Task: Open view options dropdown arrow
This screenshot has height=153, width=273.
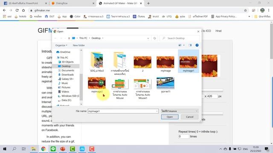Action: pyautogui.click(x=184, y=45)
